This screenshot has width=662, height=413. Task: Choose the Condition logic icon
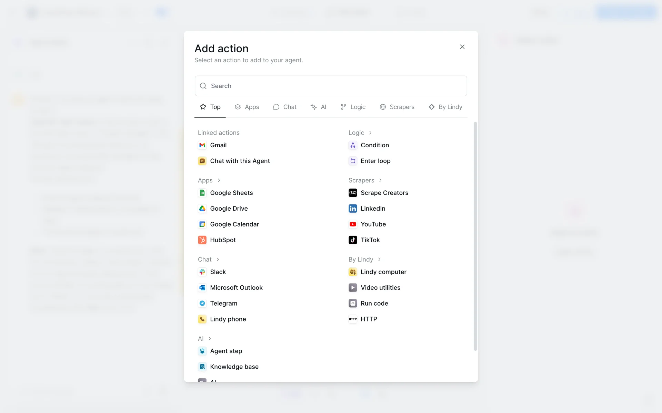click(353, 145)
